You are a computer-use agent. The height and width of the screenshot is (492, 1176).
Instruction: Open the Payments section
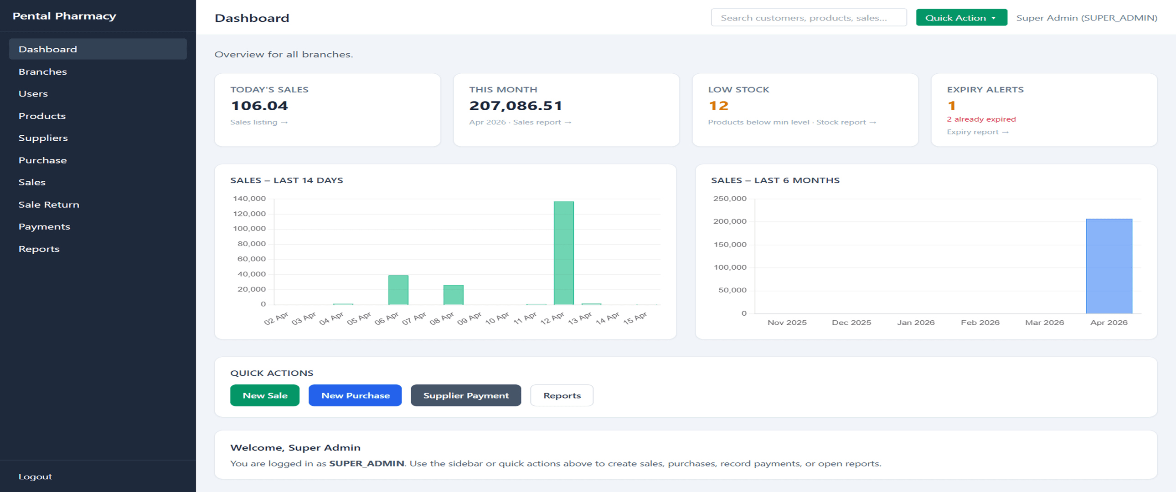click(x=44, y=226)
